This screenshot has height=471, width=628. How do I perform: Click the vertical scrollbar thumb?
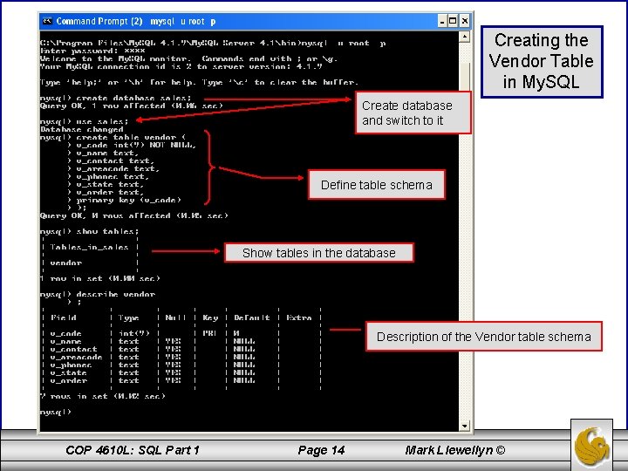464,76
